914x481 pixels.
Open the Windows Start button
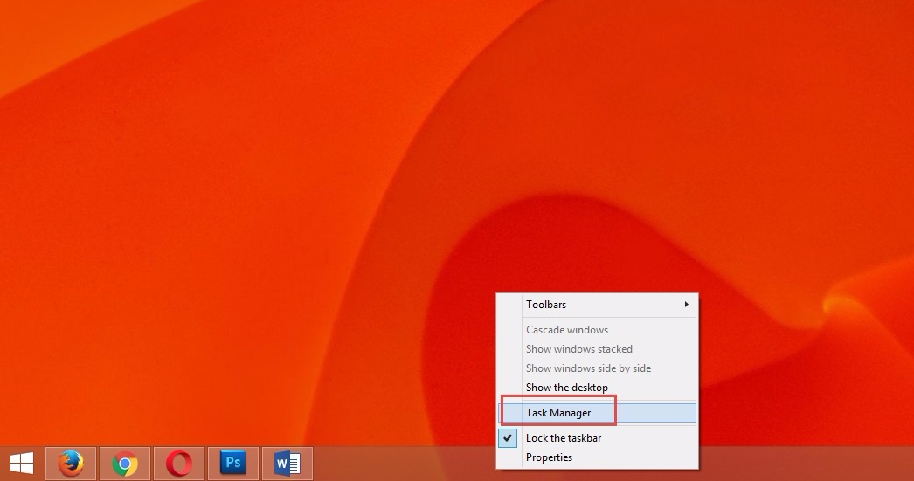pyautogui.click(x=22, y=463)
